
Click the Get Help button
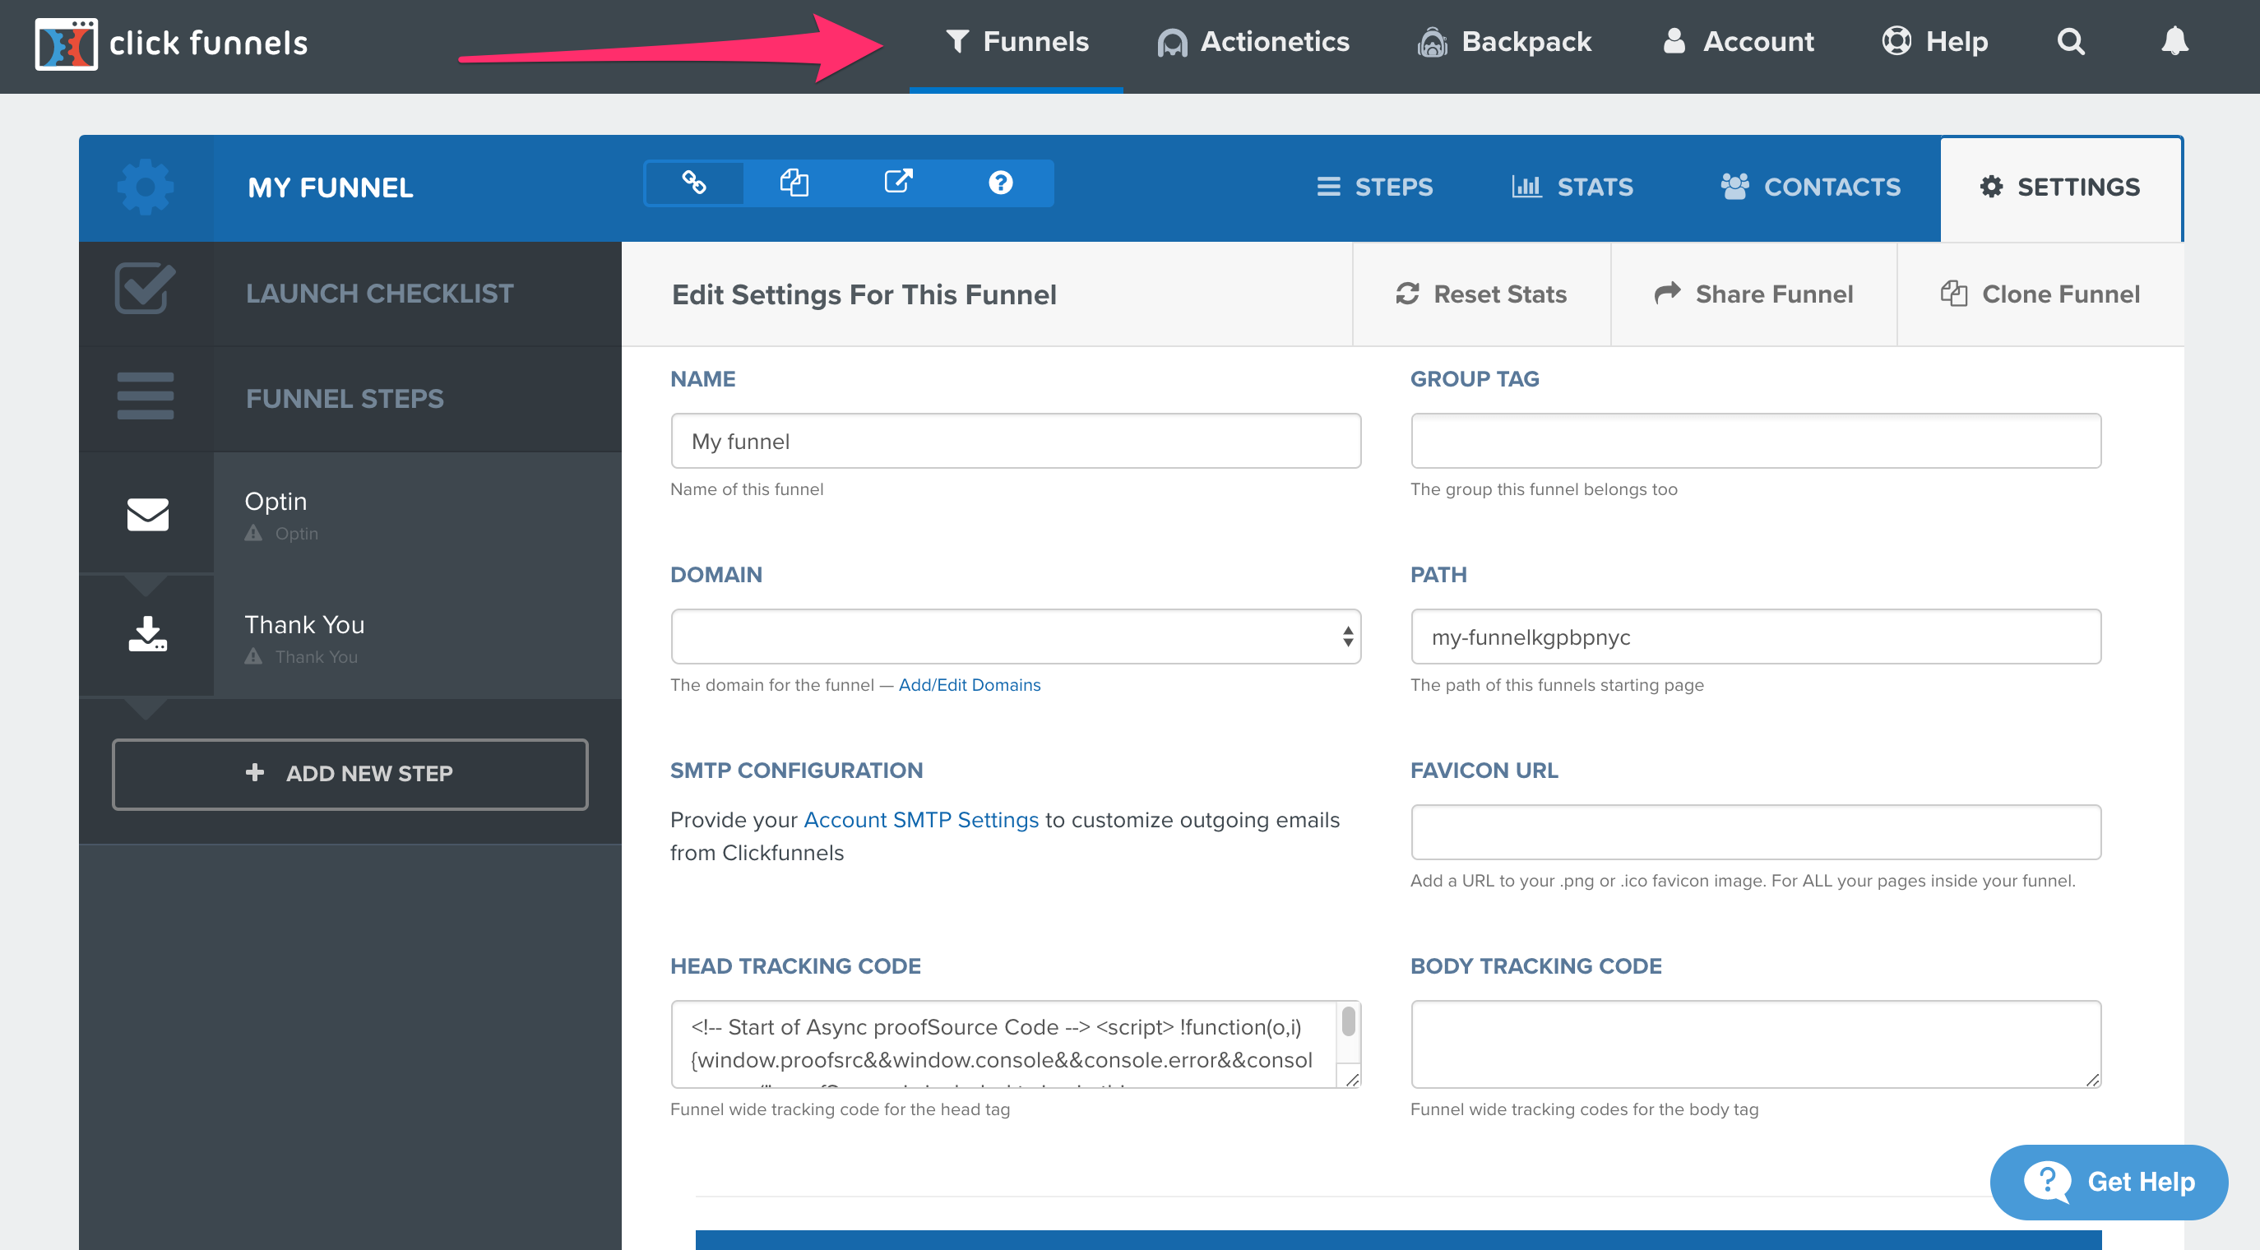click(2109, 1183)
